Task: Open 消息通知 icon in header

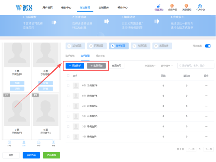Action: point(186,6)
